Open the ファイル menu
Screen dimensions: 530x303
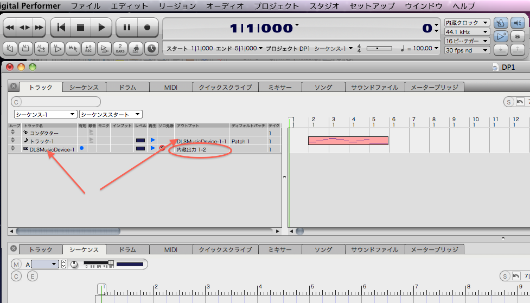(x=86, y=6)
